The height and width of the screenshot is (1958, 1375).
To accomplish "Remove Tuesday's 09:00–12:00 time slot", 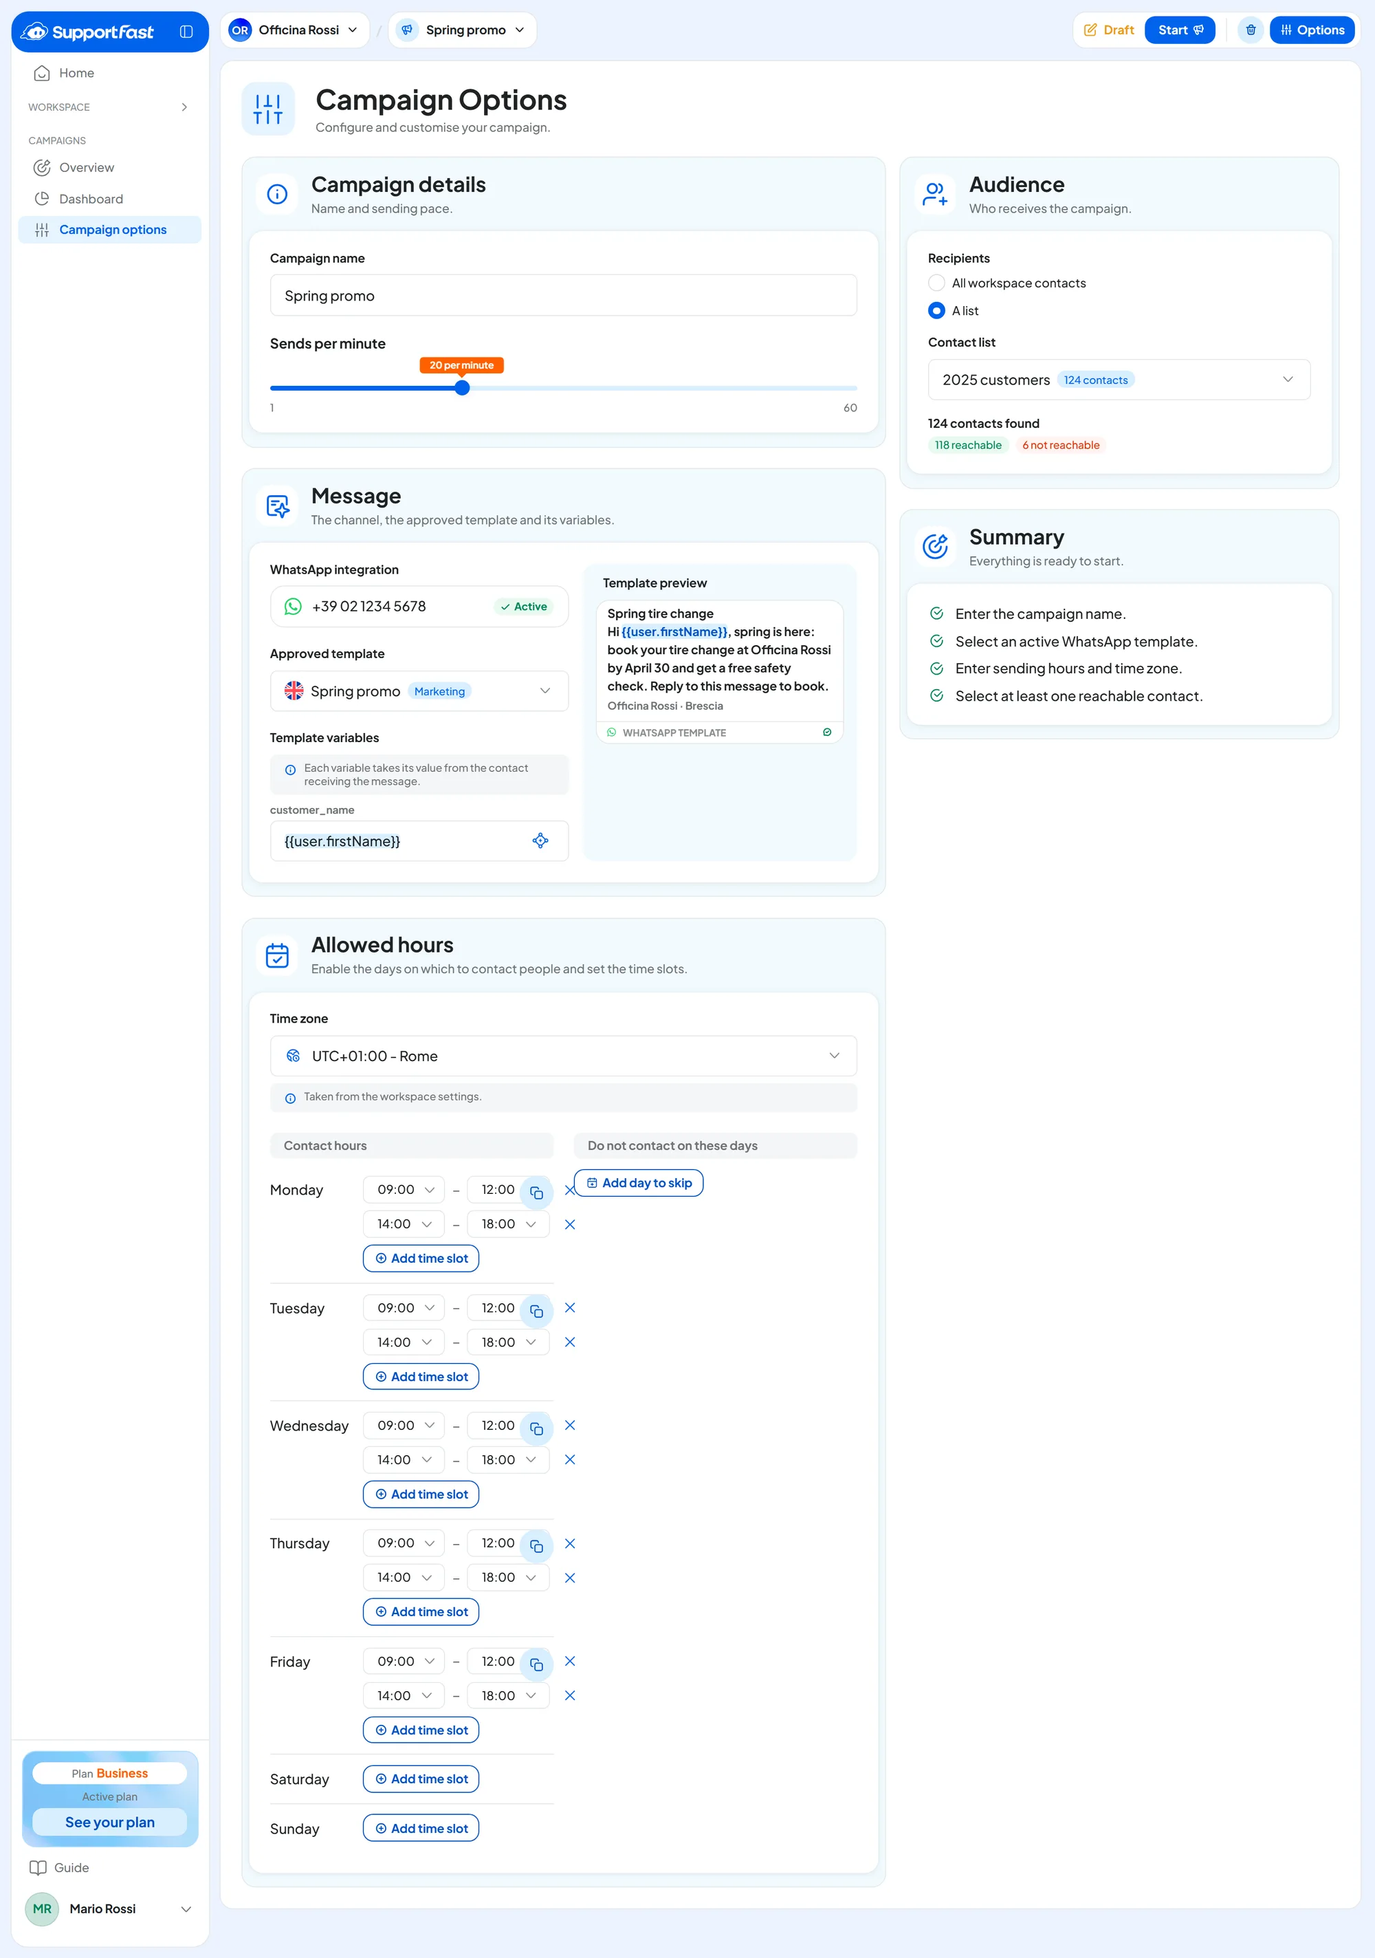I will coord(571,1308).
